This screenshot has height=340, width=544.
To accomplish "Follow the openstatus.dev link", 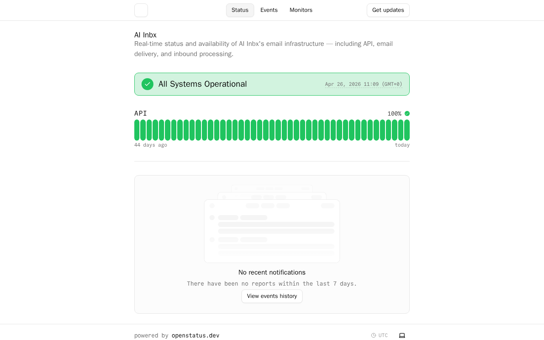I will coord(195,335).
